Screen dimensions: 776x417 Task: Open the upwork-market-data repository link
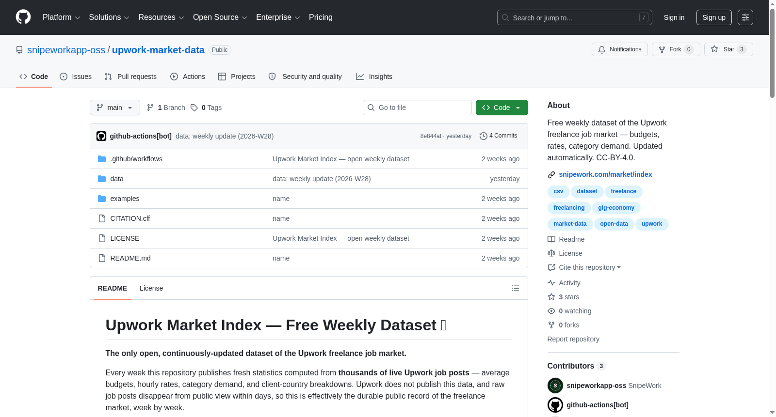tap(158, 50)
